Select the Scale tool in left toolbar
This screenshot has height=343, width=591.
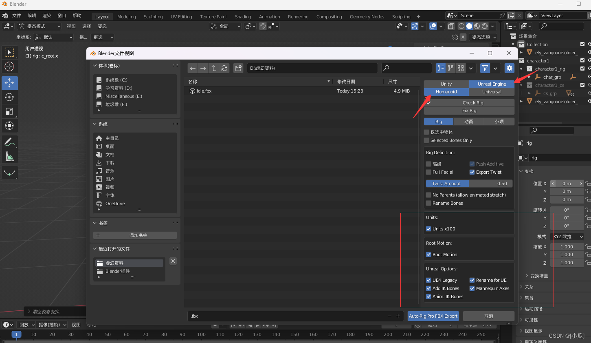[9, 111]
